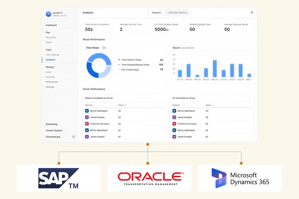This screenshot has height=199, width=299.
Task: Click the donut chart of Total Stops
Action: click(99, 65)
